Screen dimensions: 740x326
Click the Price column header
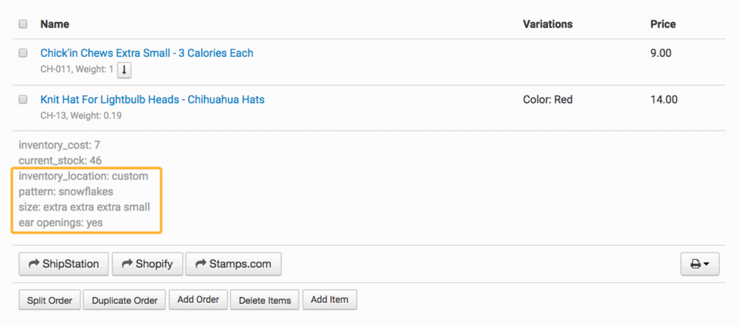pyautogui.click(x=663, y=24)
